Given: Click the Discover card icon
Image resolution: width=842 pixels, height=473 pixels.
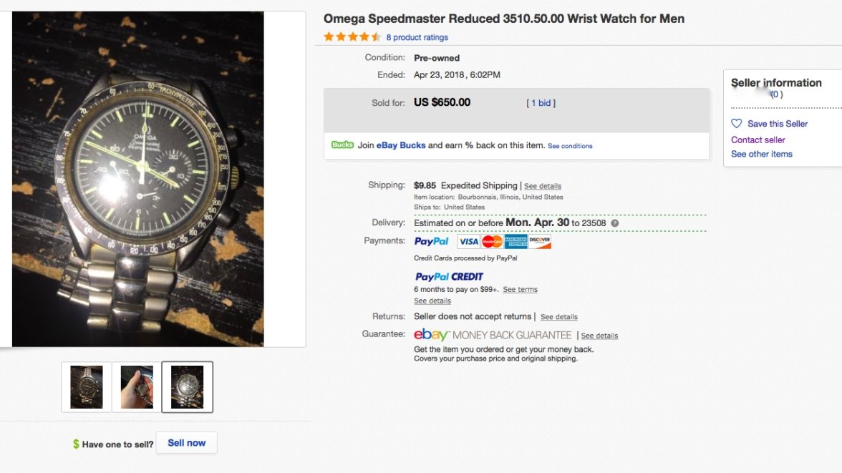Looking at the screenshot, I should pyautogui.click(x=540, y=242).
